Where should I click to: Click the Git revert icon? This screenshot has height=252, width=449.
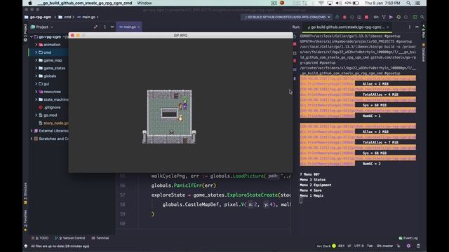(x=406, y=17)
